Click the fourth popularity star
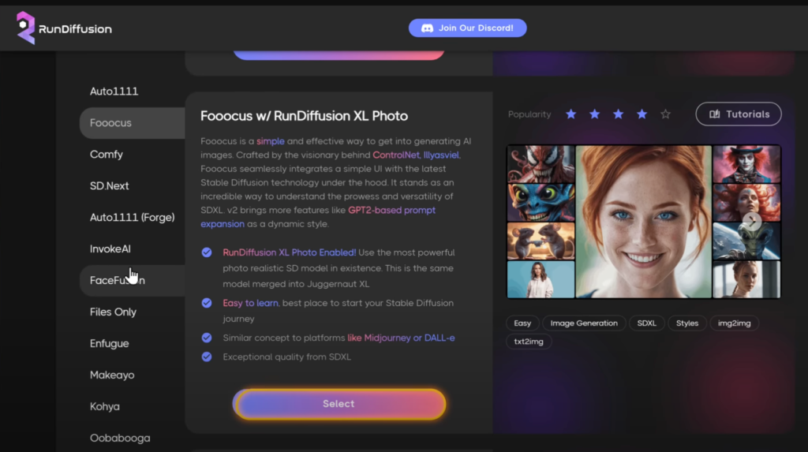 642,114
